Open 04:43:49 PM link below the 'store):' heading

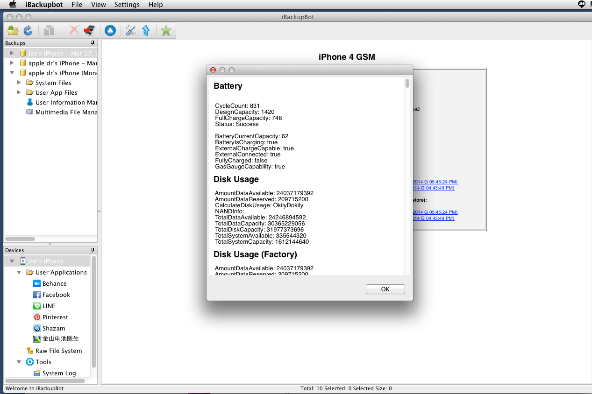433,218
